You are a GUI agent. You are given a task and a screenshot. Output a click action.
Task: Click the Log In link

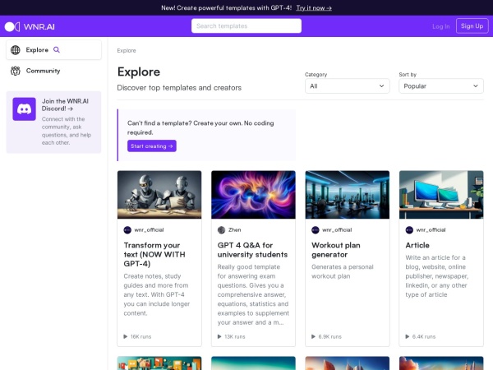click(441, 26)
